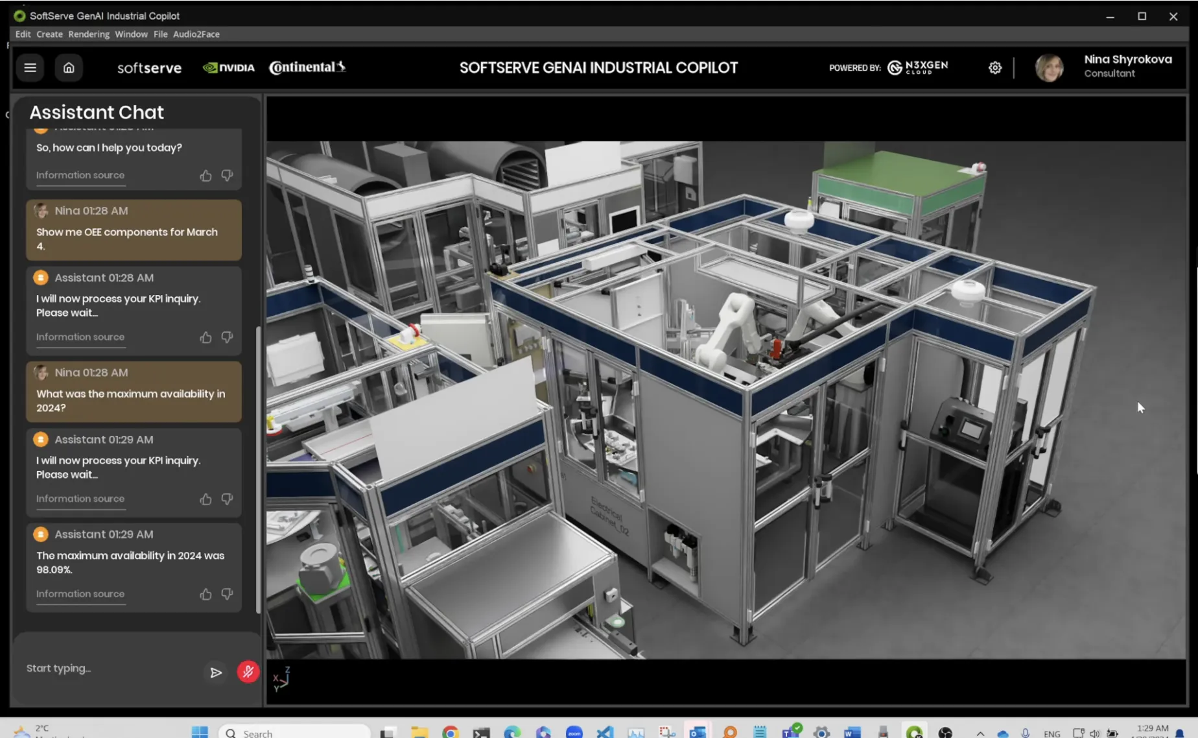Viewport: 1198px width, 738px height.
Task: Open the Edit menu
Action: click(x=23, y=34)
